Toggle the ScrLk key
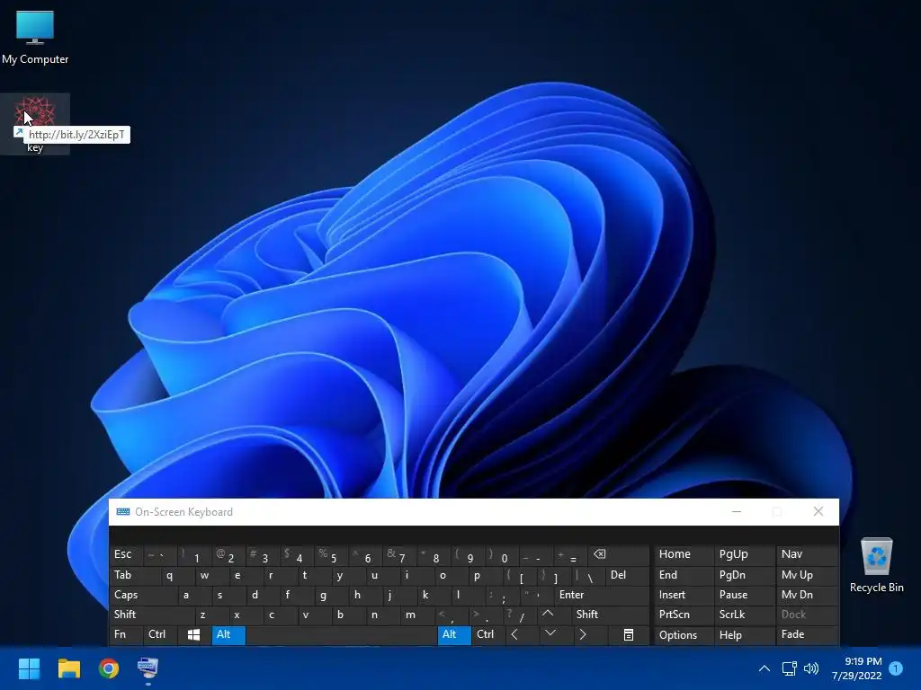The height and width of the screenshot is (690, 921). 744,615
